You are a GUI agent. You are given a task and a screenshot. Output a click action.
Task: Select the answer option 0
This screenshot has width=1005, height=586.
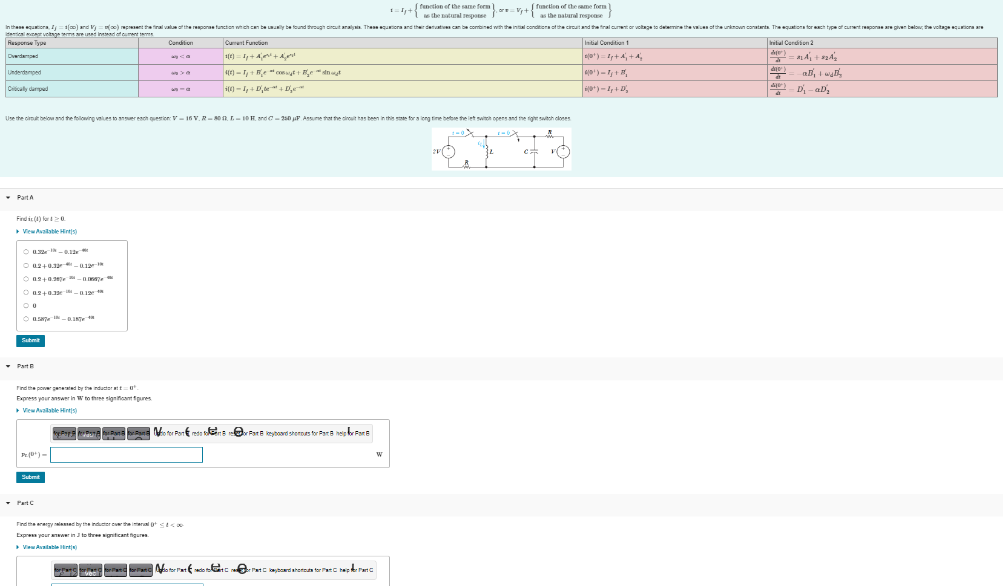click(x=26, y=306)
